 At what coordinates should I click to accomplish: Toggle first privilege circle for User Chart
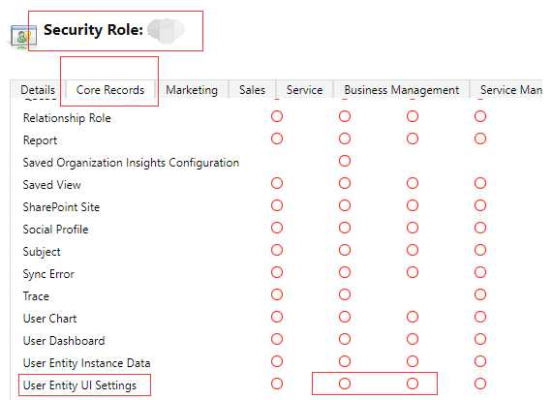click(277, 317)
